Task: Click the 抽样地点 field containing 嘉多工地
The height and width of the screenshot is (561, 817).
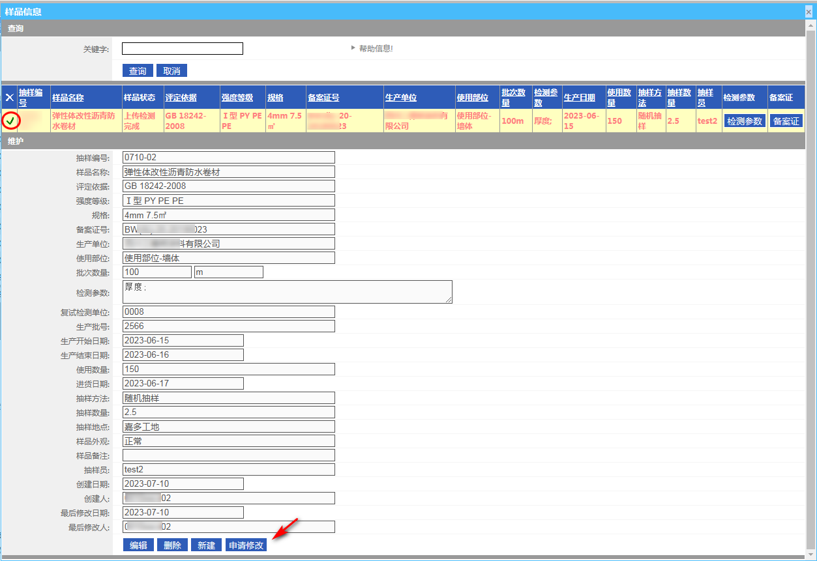Action: (x=228, y=426)
